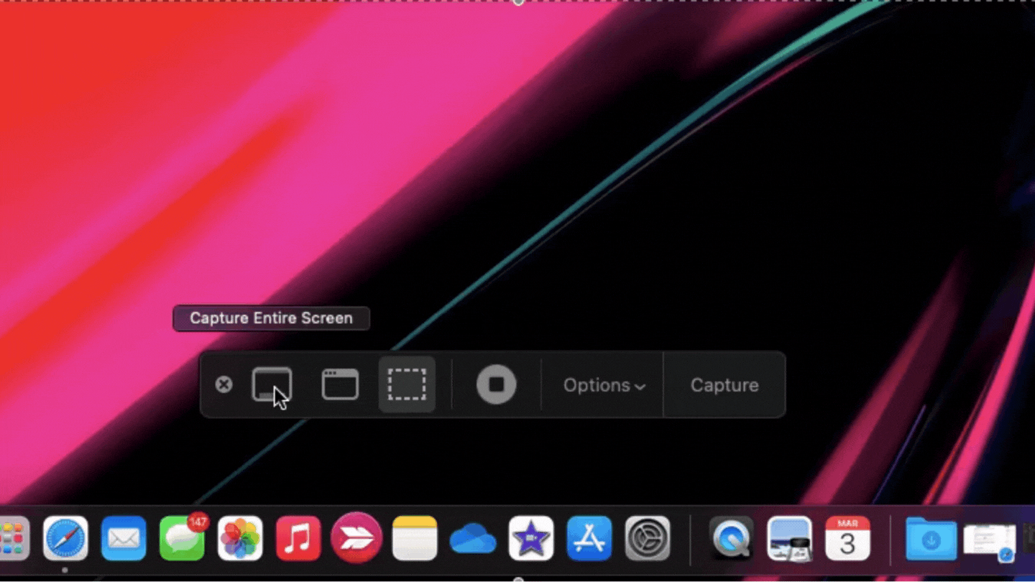Screen dimensions: 1035x582
Task: Launch Music app from Dock
Action: pyautogui.click(x=298, y=538)
